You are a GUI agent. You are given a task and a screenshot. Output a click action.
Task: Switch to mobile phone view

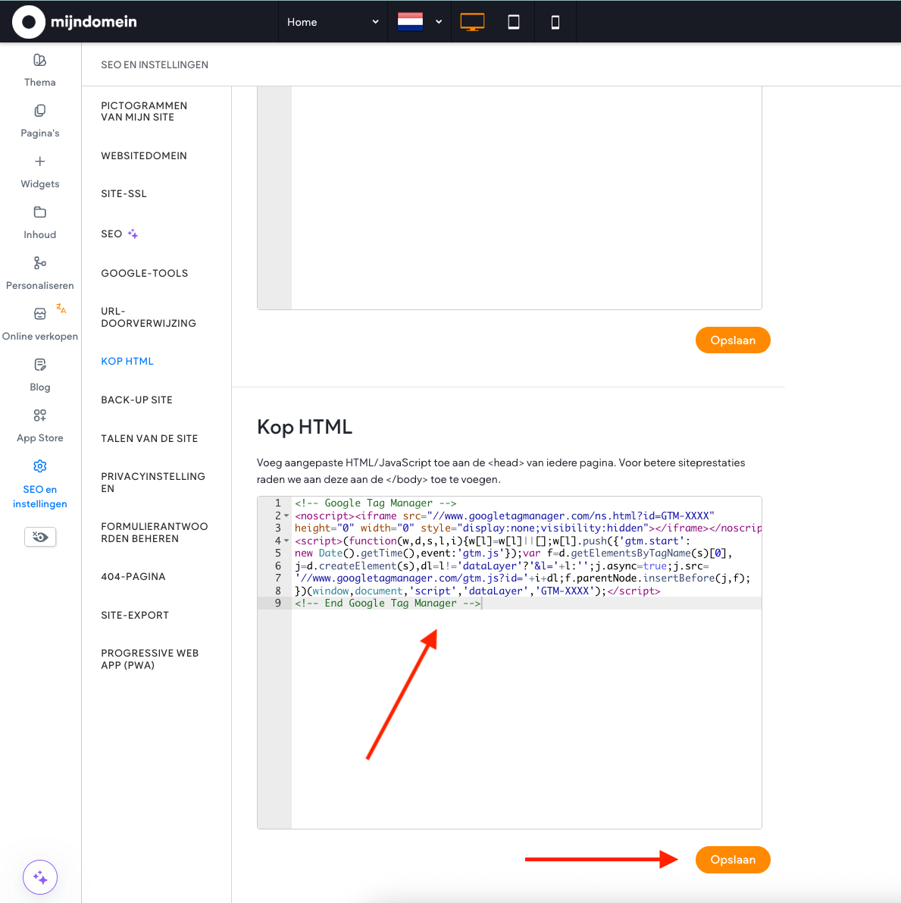(x=555, y=22)
